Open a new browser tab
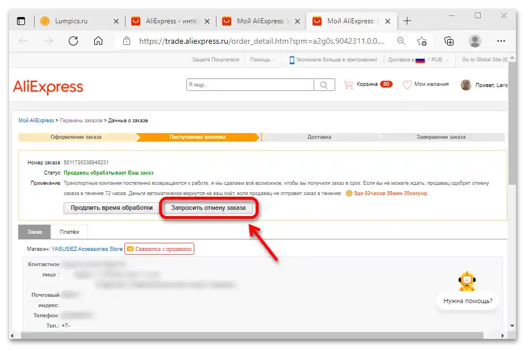The height and width of the screenshot is (348, 525). (407, 21)
